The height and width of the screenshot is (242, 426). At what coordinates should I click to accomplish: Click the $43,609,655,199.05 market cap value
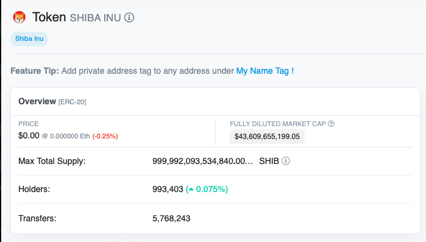point(267,137)
